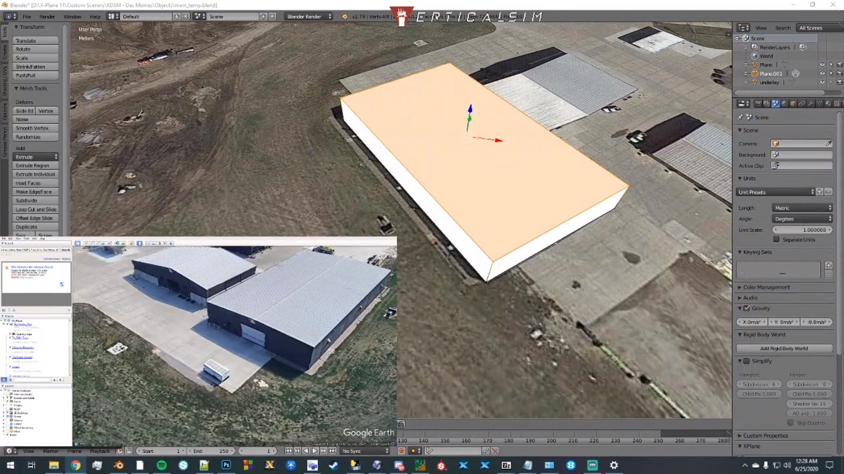Open the Window menu
This screenshot has height=474, width=844.
72,16
